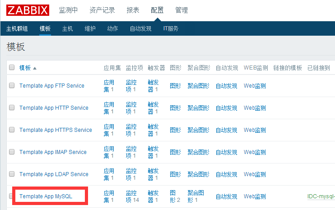Open Template App HTTPS Service

[x=56, y=130]
